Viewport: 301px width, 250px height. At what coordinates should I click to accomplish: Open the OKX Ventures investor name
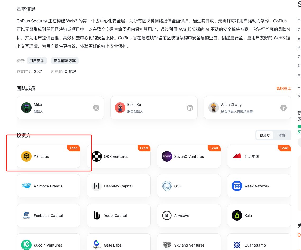[x=116, y=157]
